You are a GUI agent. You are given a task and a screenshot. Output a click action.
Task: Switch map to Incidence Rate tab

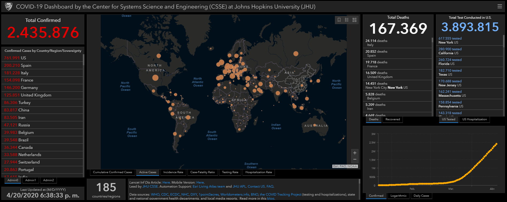click(173, 172)
